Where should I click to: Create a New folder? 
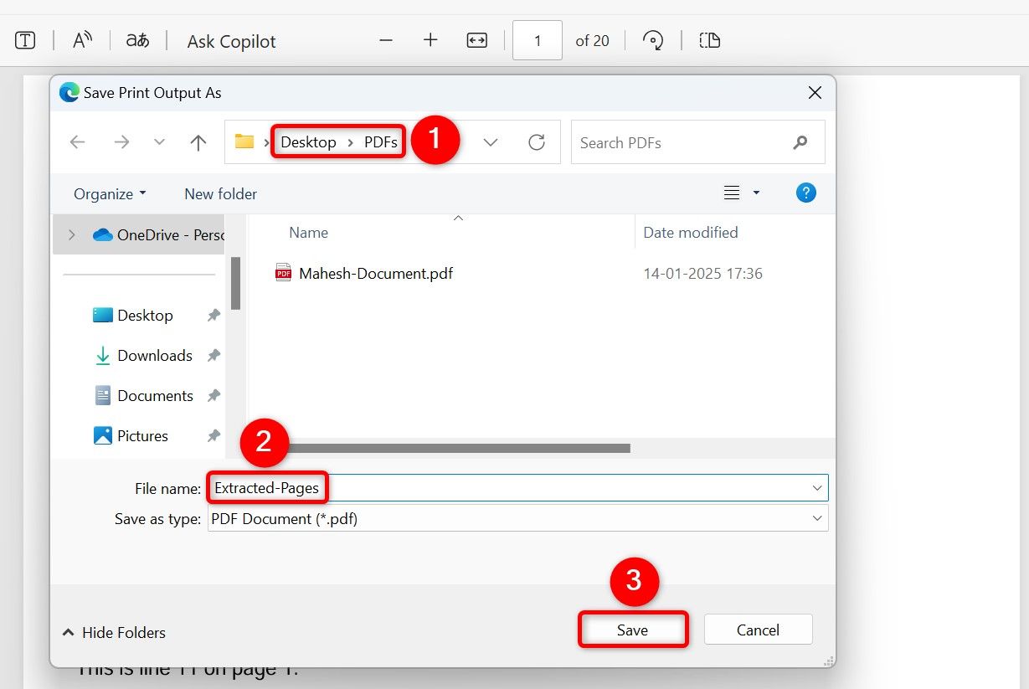(x=220, y=193)
